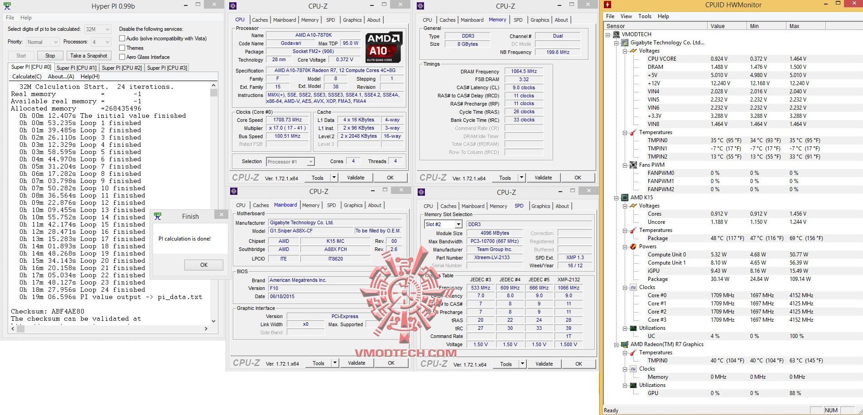The height and width of the screenshot is (415, 863).
Task: Click CPU-Z icon in the Mainboard window title
Action: click(234, 191)
